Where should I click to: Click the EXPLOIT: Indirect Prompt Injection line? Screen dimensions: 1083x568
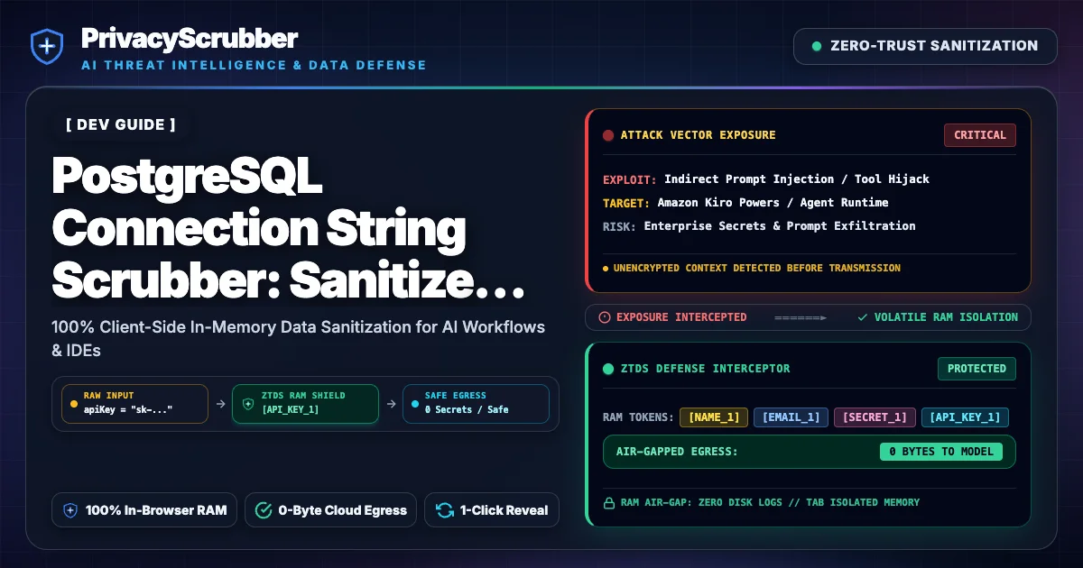[x=765, y=179]
